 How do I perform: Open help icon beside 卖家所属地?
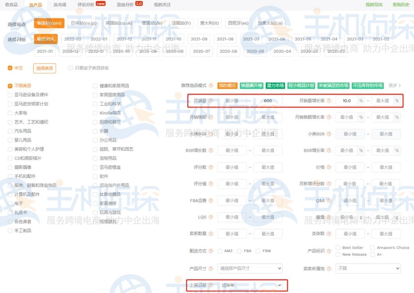click(329, 269)
